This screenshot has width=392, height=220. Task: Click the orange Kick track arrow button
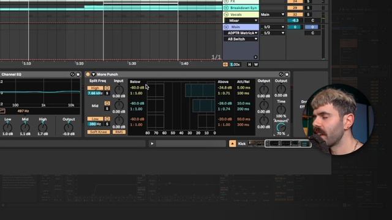233,144
